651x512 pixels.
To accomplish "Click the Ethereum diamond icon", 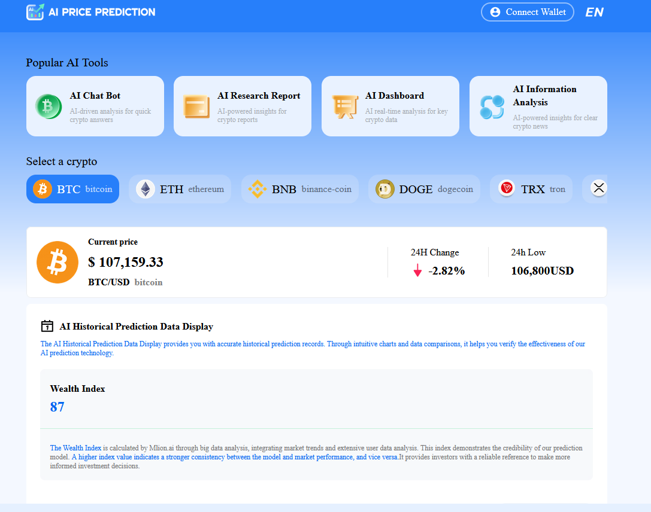I will [x=145, y=189].
